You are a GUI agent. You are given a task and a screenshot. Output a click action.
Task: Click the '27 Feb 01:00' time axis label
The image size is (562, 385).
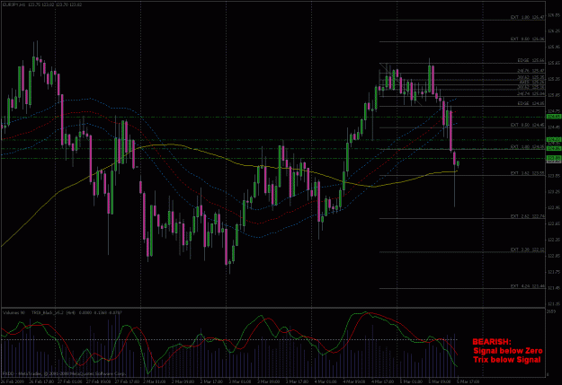tap(69, 381)
